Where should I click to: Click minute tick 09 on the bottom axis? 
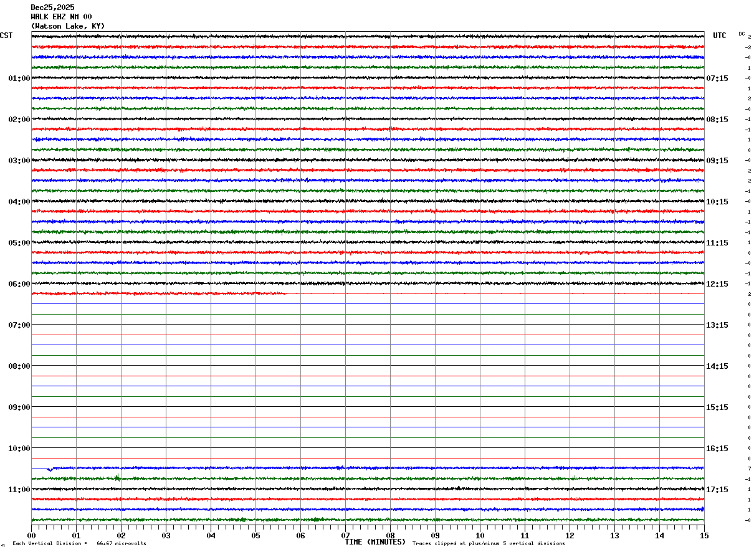click(x=435, y=536)
